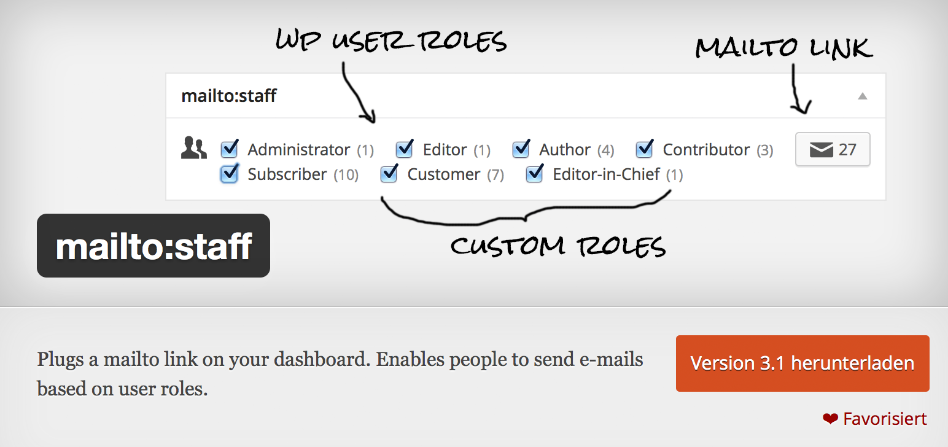Click the mailto:staff widget title
Image resolution: width=948 pixels, height=447 pixels.
point(228,96)
